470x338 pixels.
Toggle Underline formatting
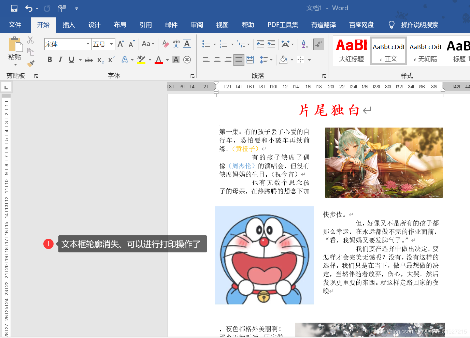(71, 60)
